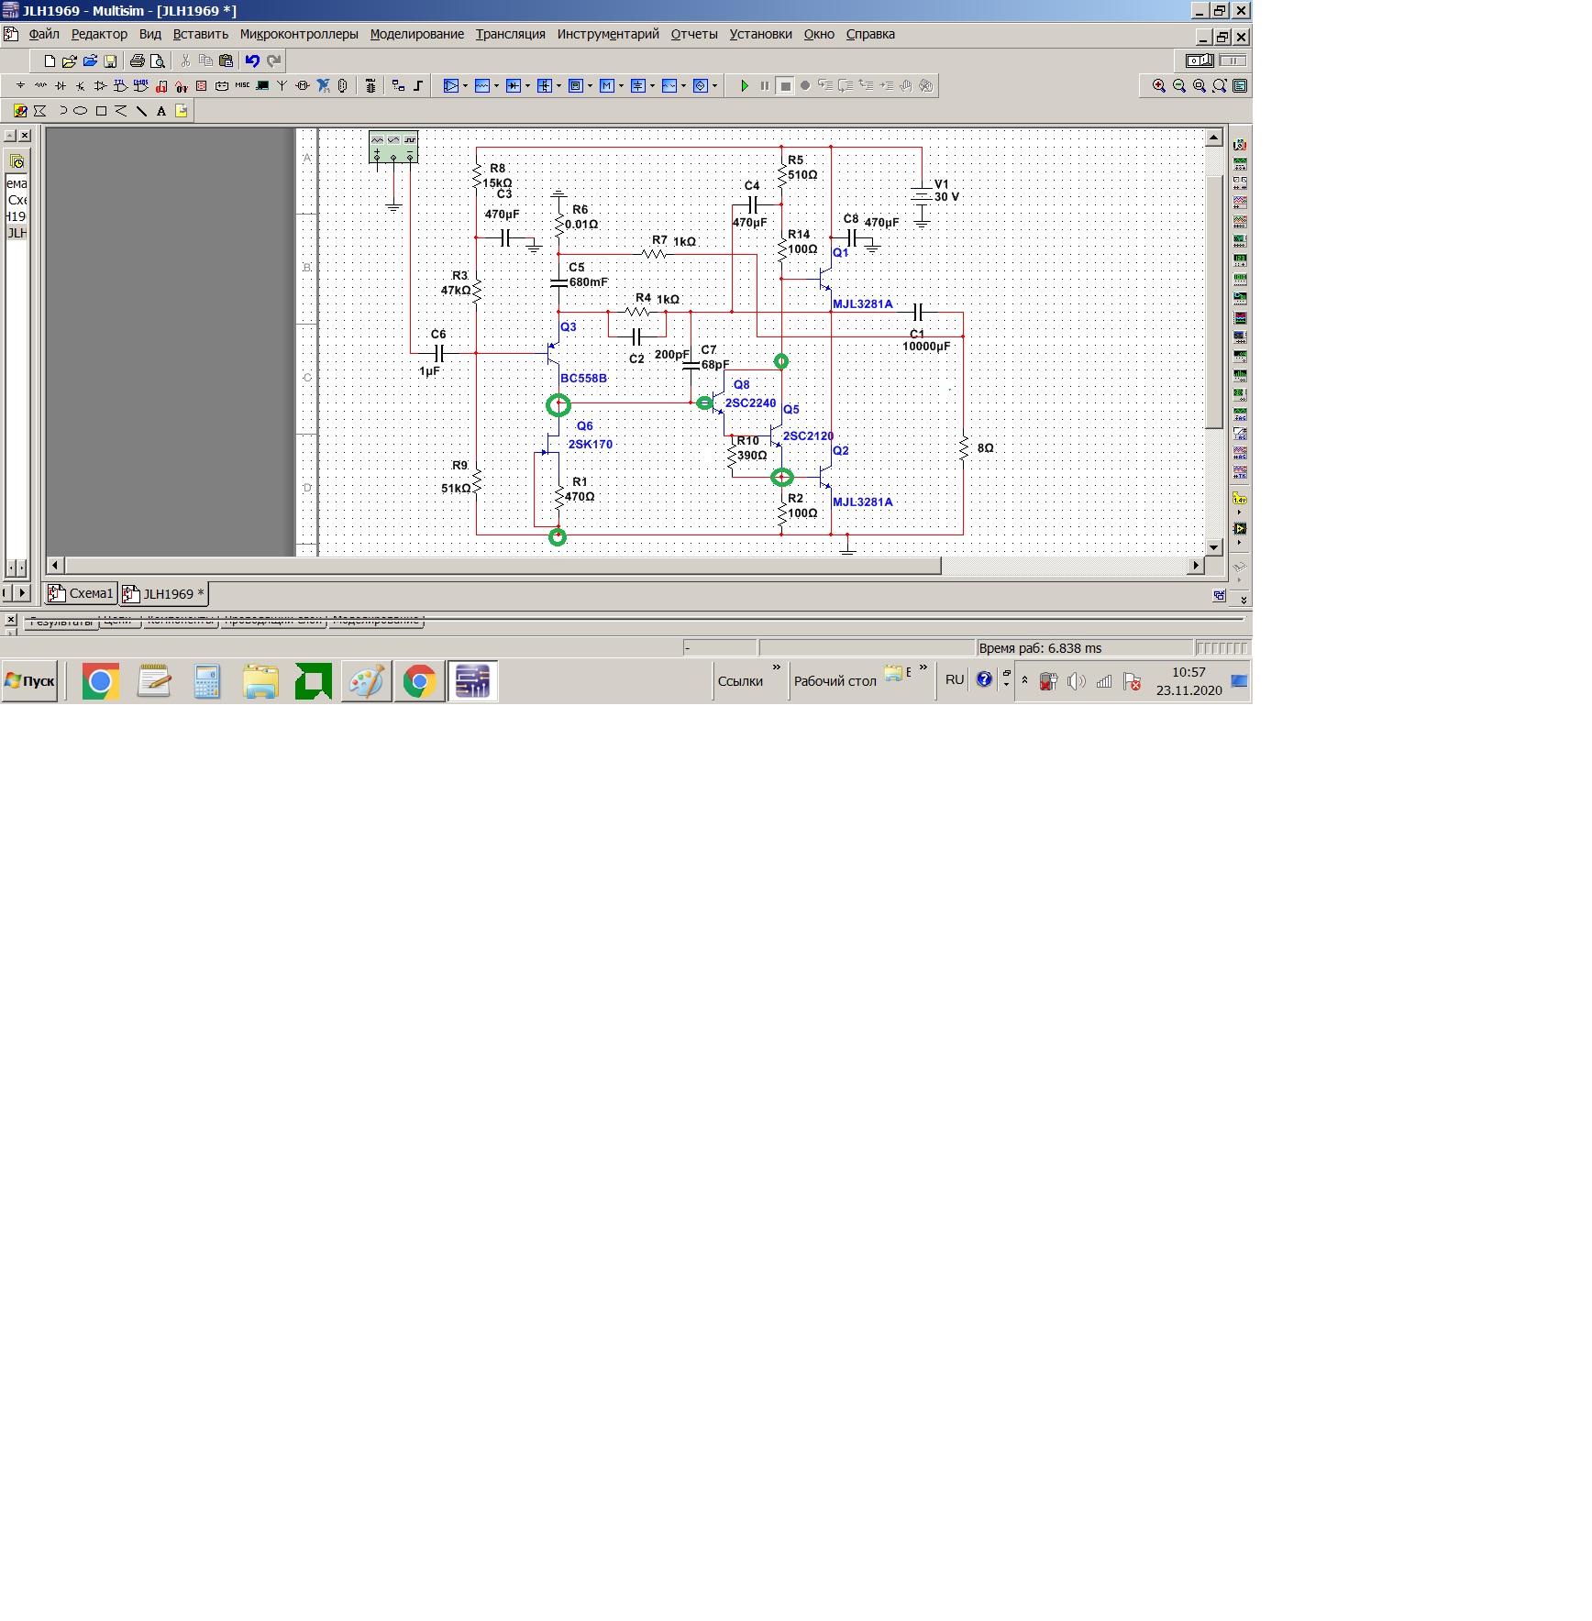Screen dimensions: 1592x1621
Task: Expand the last blue toolbar dropdown before play
Action: (715, 85)
